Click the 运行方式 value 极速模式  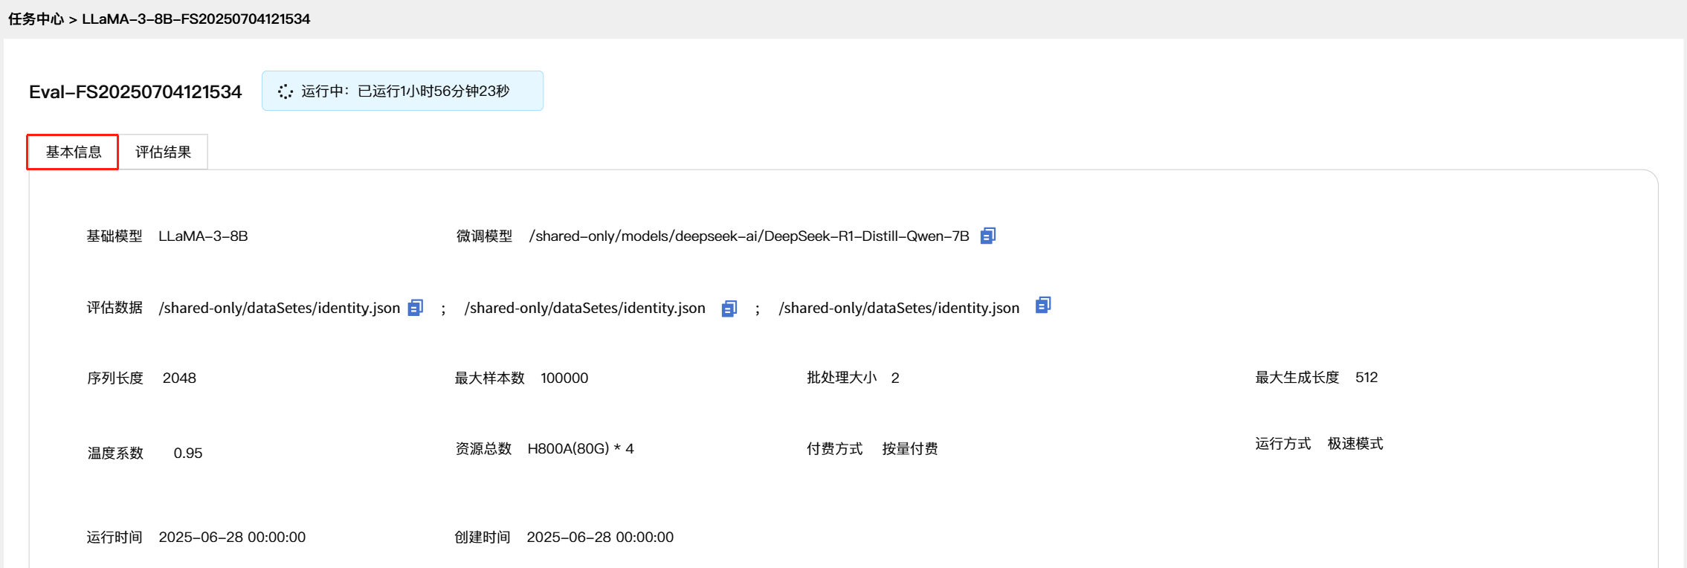tap(1355, 443)
